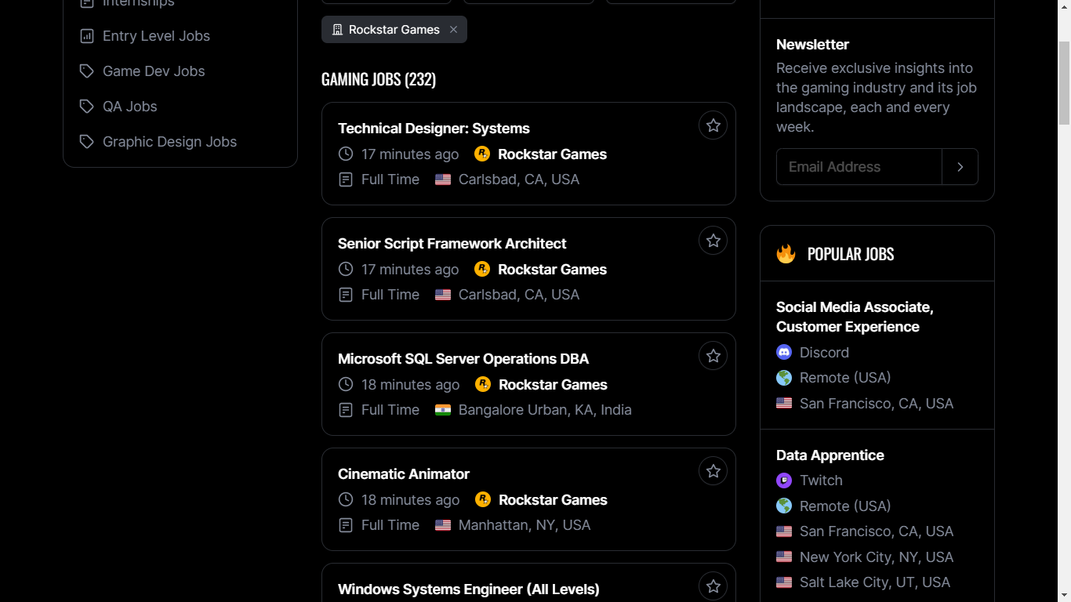The height and width of the screenshot is (602, 1071).
Task: Bookmark the Cinematic Animator job
Action: (713, 471)
